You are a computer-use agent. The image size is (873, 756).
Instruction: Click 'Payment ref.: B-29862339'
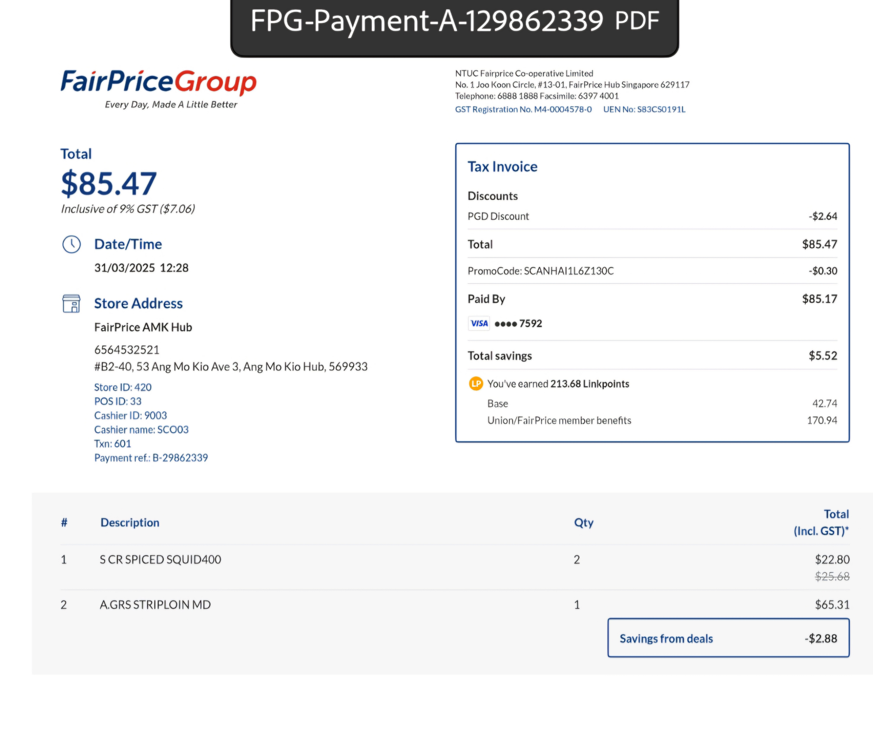(151, 458)
